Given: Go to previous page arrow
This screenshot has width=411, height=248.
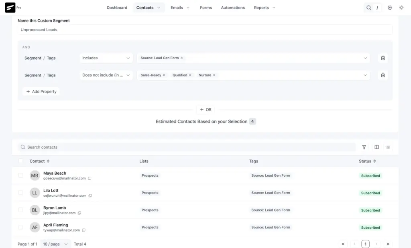Looking at the screenshot, I should pos(354,244).
